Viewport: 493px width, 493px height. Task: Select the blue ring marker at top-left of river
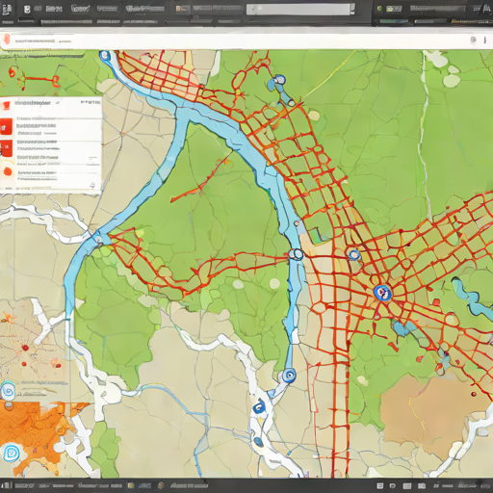point(104,56)
